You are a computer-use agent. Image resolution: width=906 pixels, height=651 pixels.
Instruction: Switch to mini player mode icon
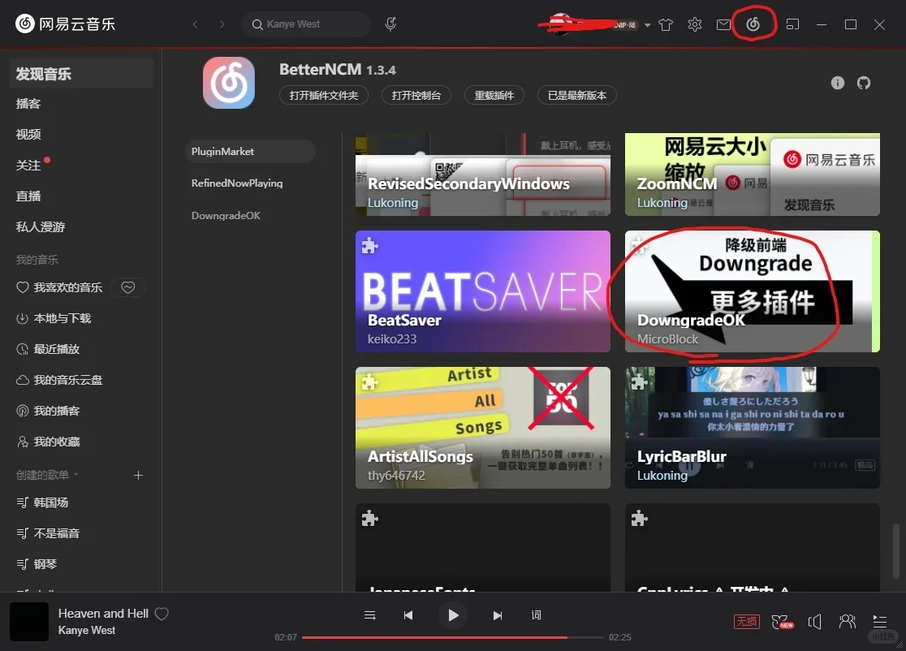click(792, 24)
